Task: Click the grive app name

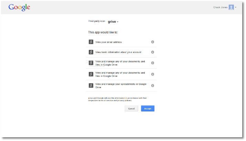Action: (x=112, y=22)
